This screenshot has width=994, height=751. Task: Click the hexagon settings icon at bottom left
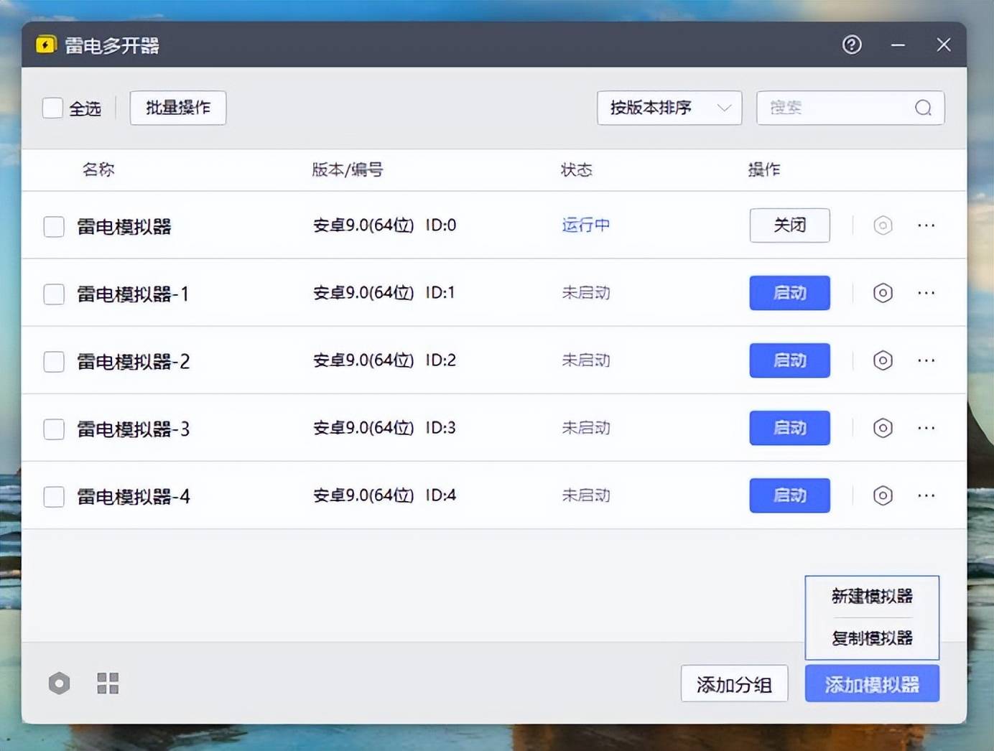(60, 683)
